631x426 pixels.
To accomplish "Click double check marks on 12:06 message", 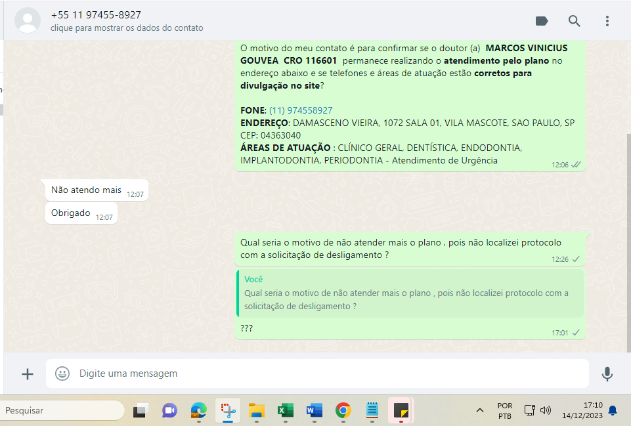I will click(577, 165).
